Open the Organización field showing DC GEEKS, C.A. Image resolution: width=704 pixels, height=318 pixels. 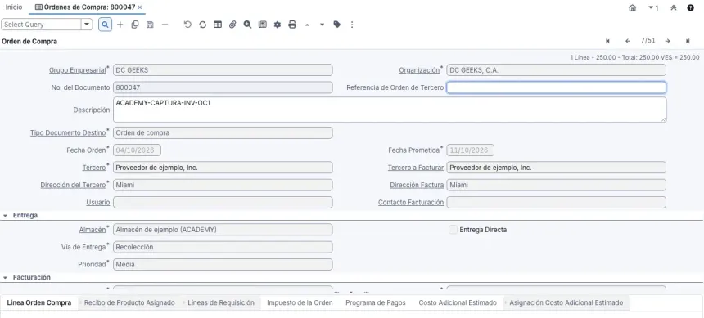[x=557, y=70]
